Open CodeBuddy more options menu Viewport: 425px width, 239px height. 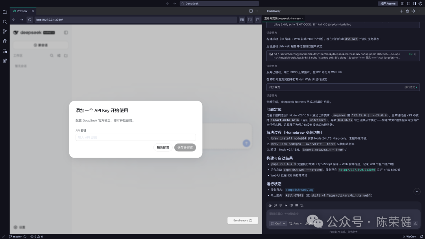click(x=419, y=11)
